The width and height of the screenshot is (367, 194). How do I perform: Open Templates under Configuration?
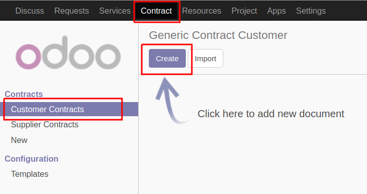point(30,174)
